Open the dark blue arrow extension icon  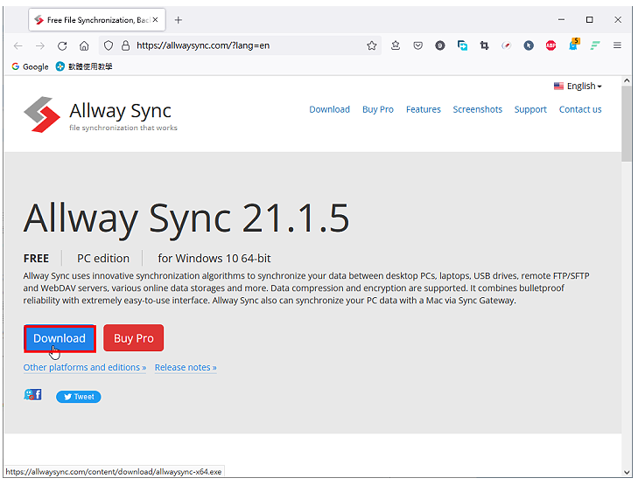click(529, 45)
